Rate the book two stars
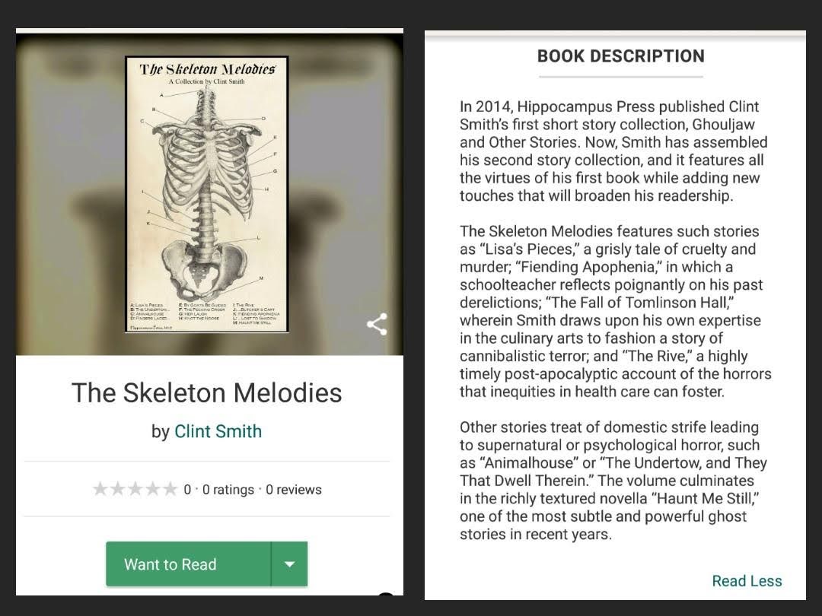This screenshot has width=822, height=616. [117, 489]
